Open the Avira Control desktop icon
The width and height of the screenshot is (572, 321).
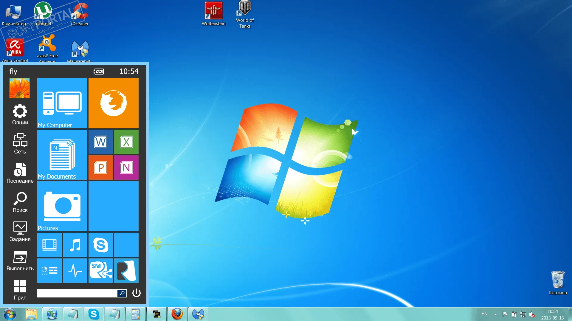coord(15,50)
